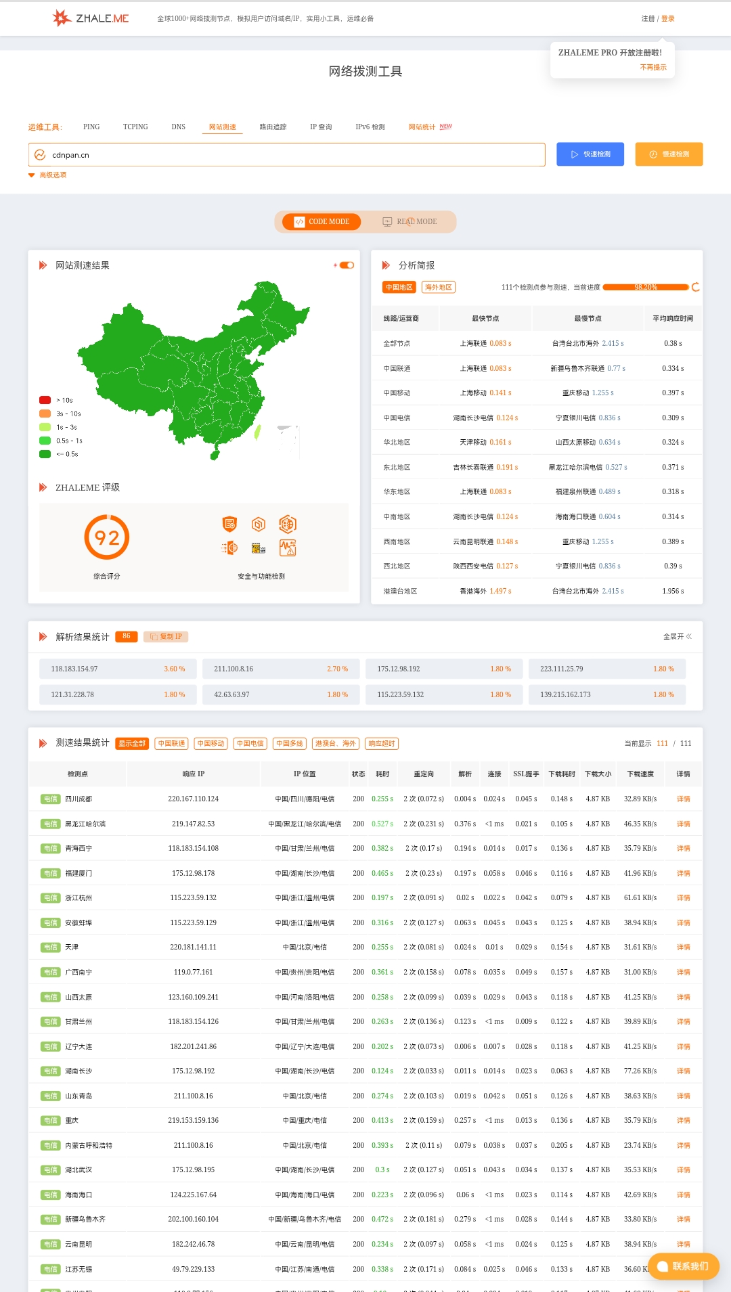731x1292 pixels.
Task: Click 不再提示 in the PRO popup
Action: pos(653,68)
